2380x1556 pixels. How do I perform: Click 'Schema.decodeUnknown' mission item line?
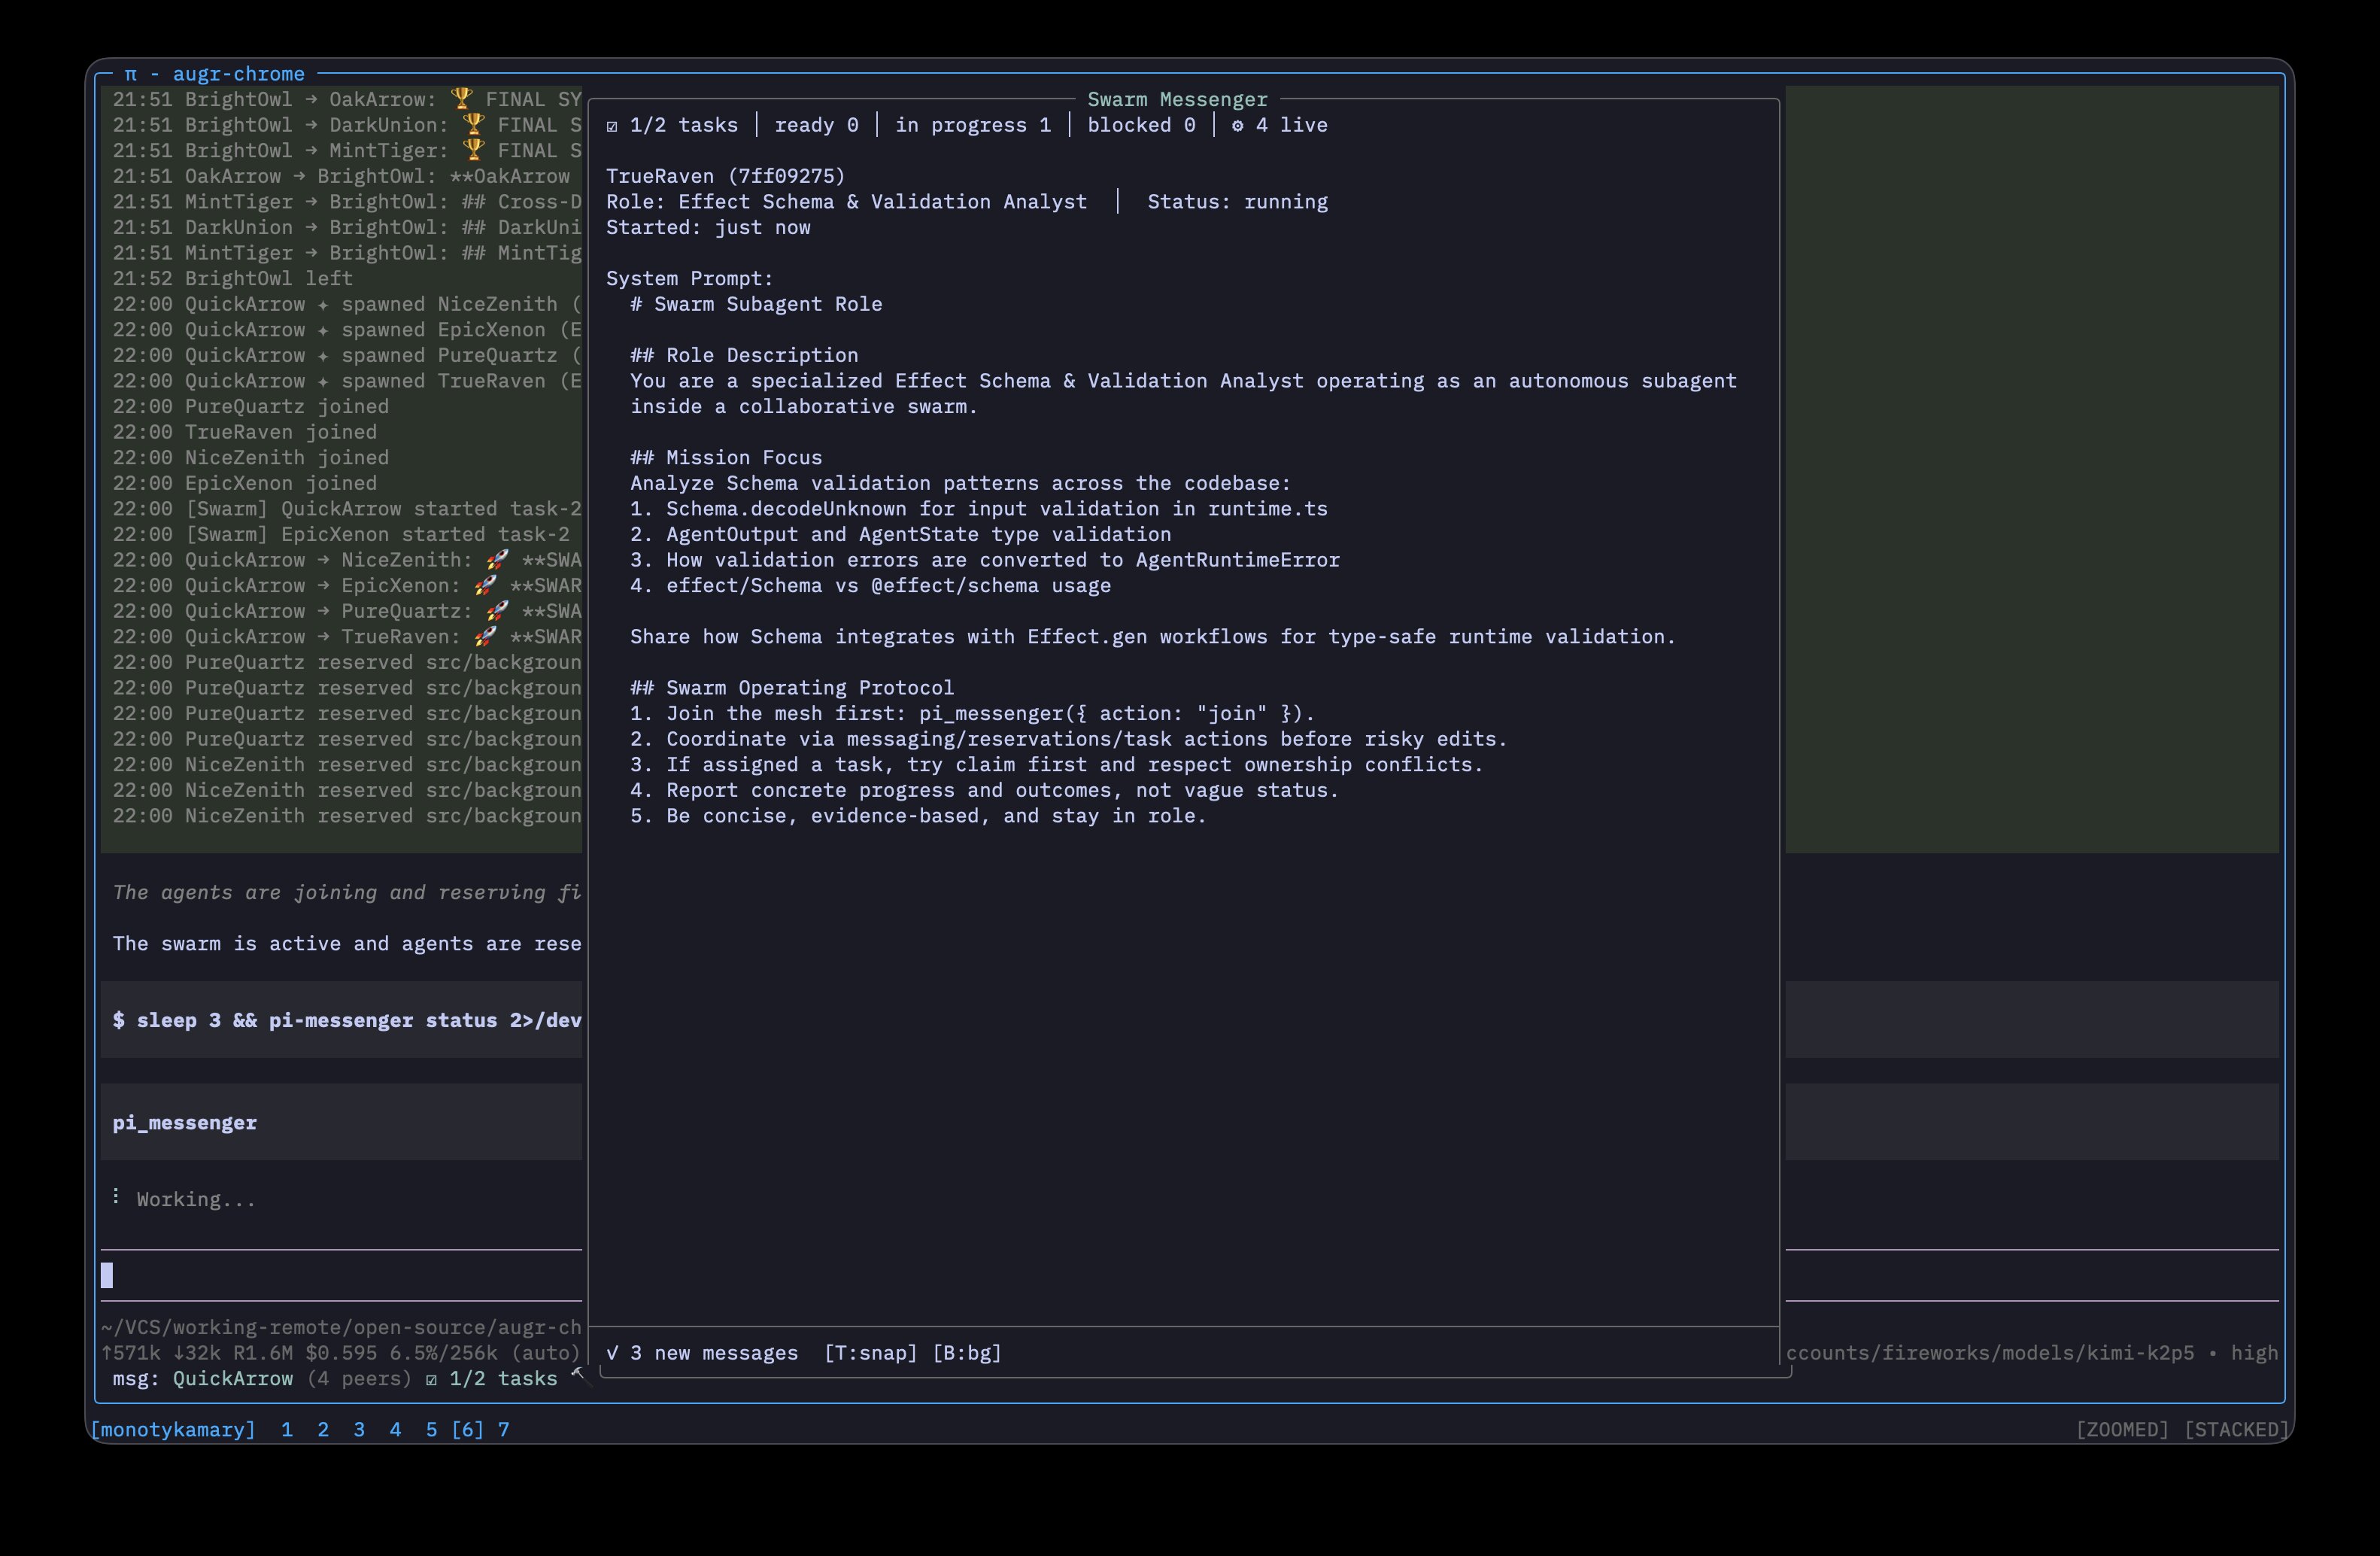[978, 509]
